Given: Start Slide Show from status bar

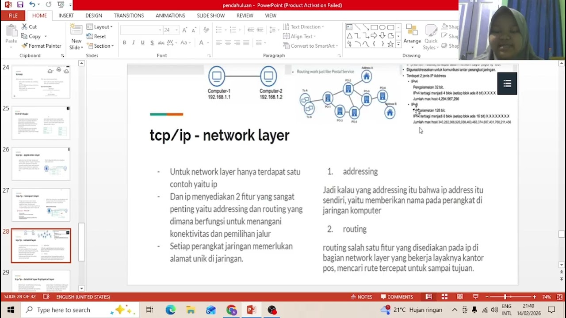Looking at the screenshot, I should (x=475, y=297).
